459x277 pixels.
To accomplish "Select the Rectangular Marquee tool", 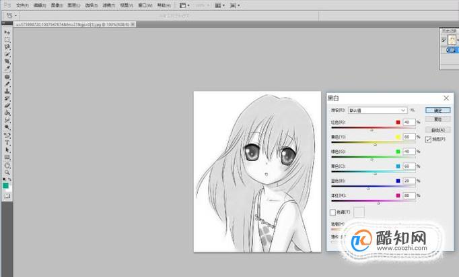I will (x=7, y=40).
